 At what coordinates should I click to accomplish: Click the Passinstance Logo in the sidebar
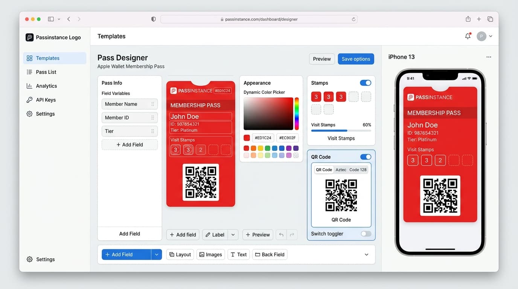point(53,37)
